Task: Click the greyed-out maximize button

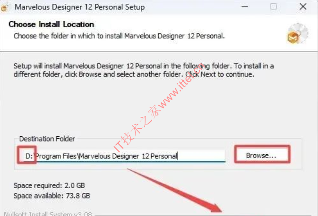Action: point(274,7)
